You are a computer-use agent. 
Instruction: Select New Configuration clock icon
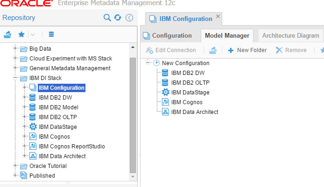(x=156, y=63)
